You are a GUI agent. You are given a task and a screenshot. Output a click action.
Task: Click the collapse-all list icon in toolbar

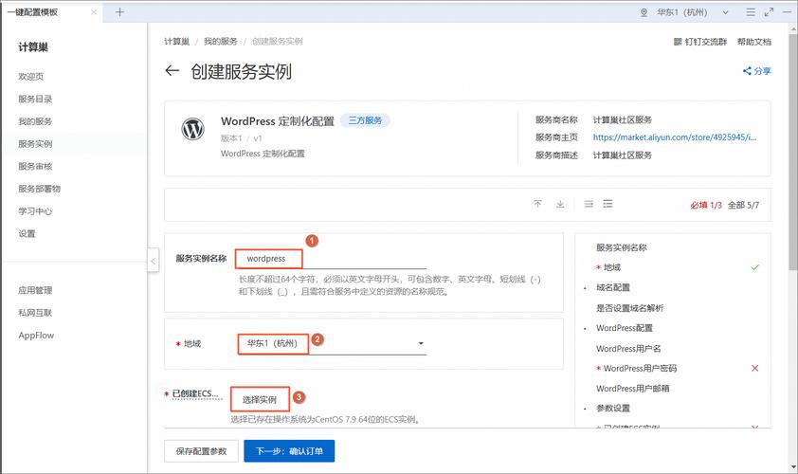[589, 204]
